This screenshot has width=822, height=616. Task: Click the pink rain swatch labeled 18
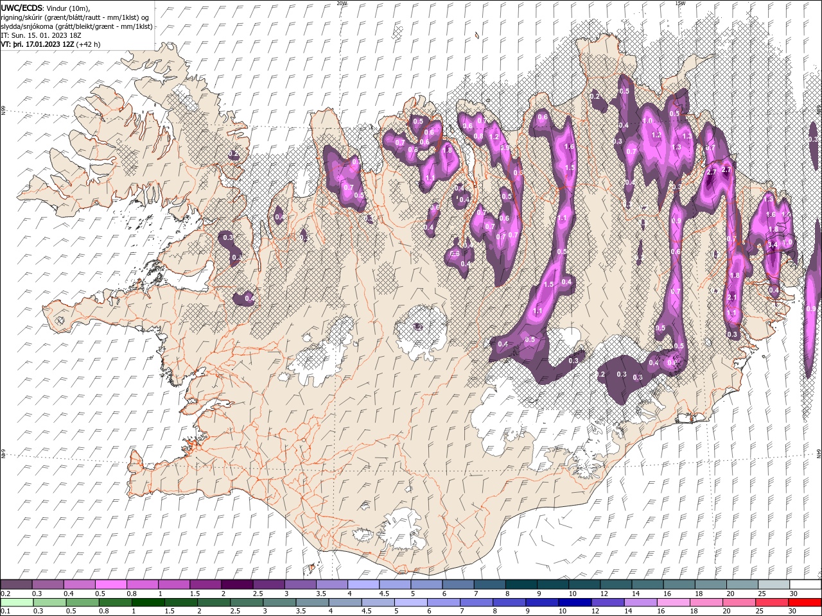coord(706,602)
